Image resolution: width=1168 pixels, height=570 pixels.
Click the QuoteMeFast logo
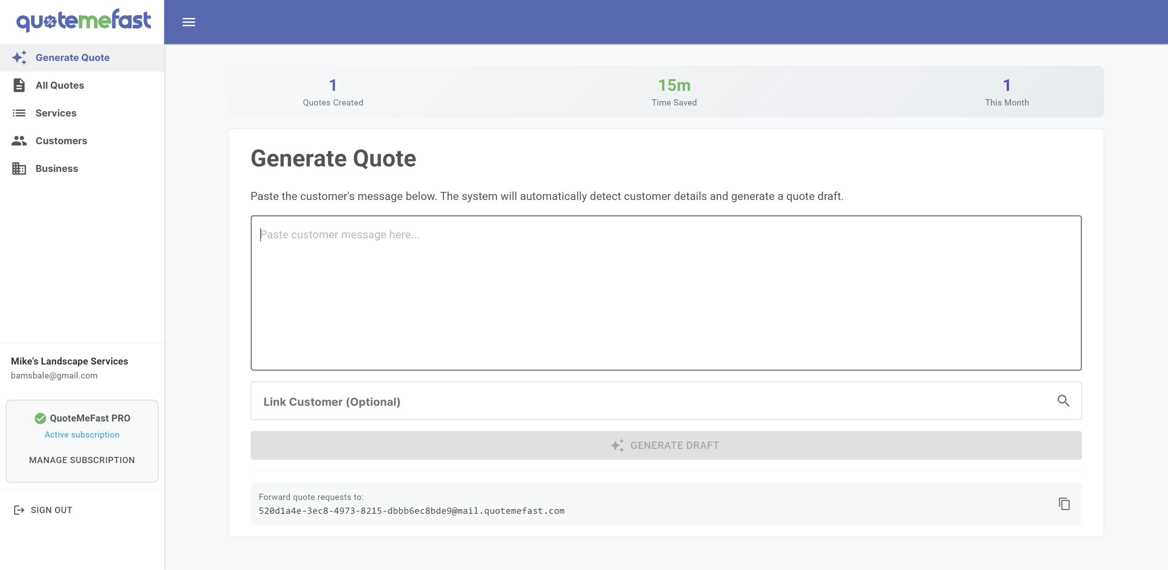[x=84, y=20]
